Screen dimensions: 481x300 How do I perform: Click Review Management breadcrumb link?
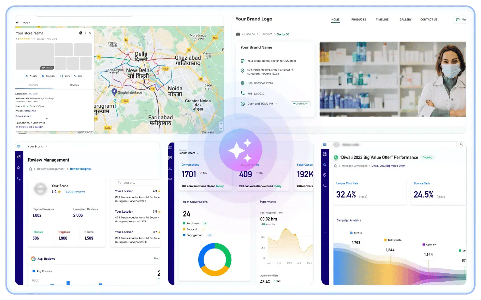[x=50, y=169]
